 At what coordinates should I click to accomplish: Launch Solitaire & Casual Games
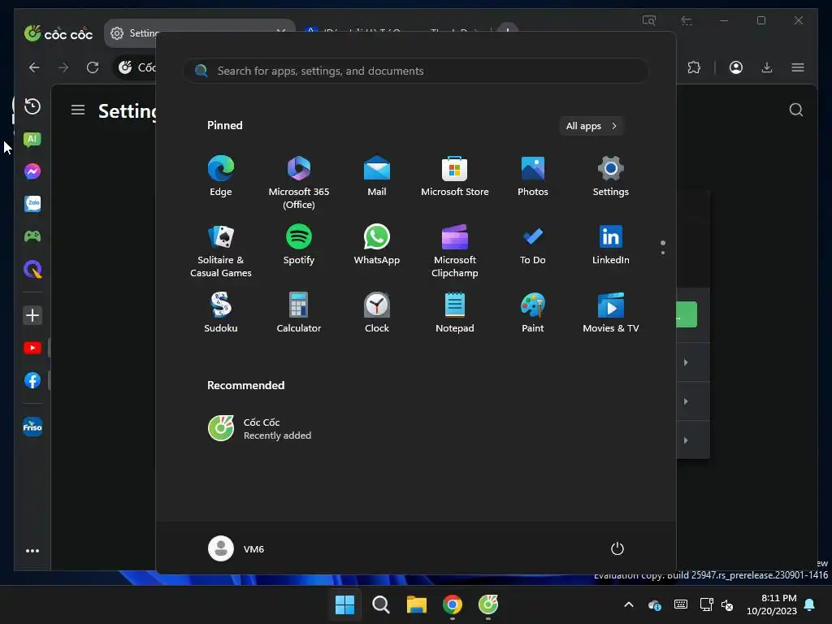pos(221,250)
